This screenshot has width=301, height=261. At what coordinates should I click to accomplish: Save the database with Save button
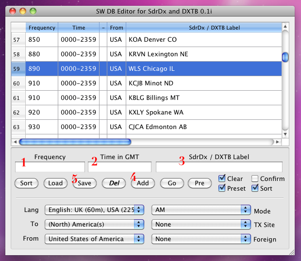point(84,183)
